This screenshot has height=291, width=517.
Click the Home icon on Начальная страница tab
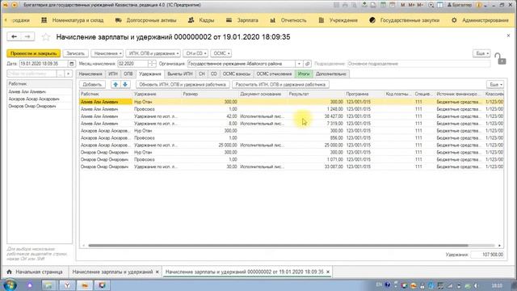tap(9, 272)
